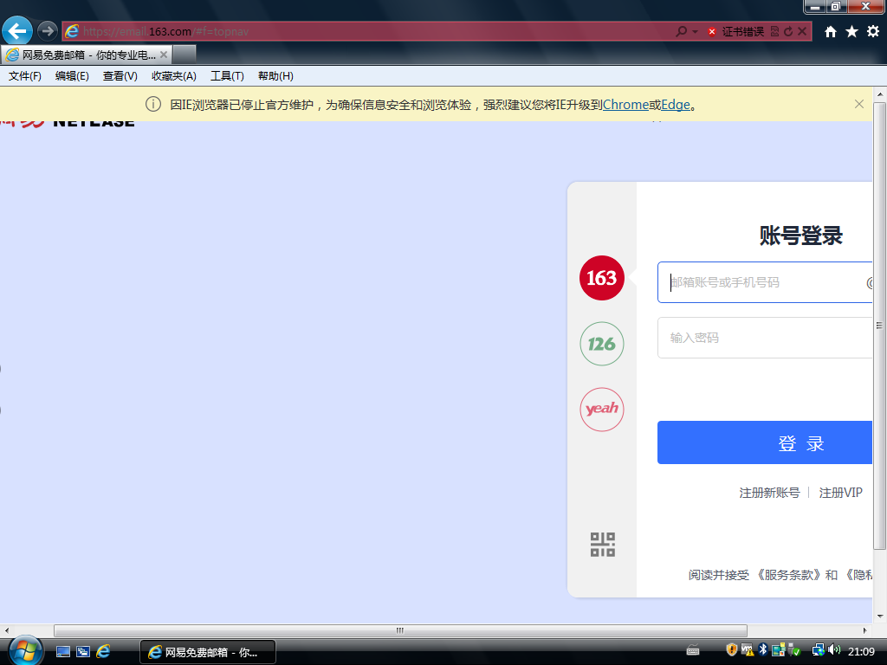Click the blue 登录 login button

point(765,442)
